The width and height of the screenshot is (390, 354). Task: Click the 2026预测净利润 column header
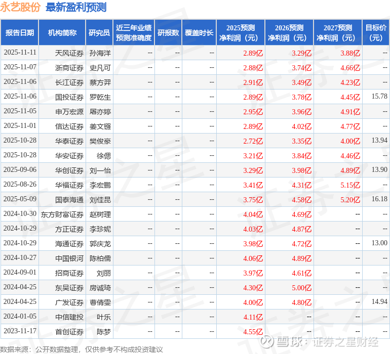coord(289,32)
